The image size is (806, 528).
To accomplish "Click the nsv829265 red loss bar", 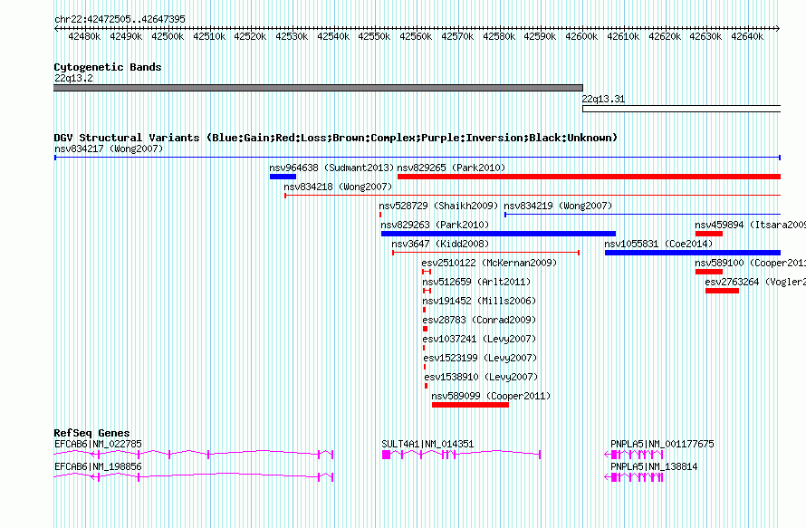I will point(589,177).
